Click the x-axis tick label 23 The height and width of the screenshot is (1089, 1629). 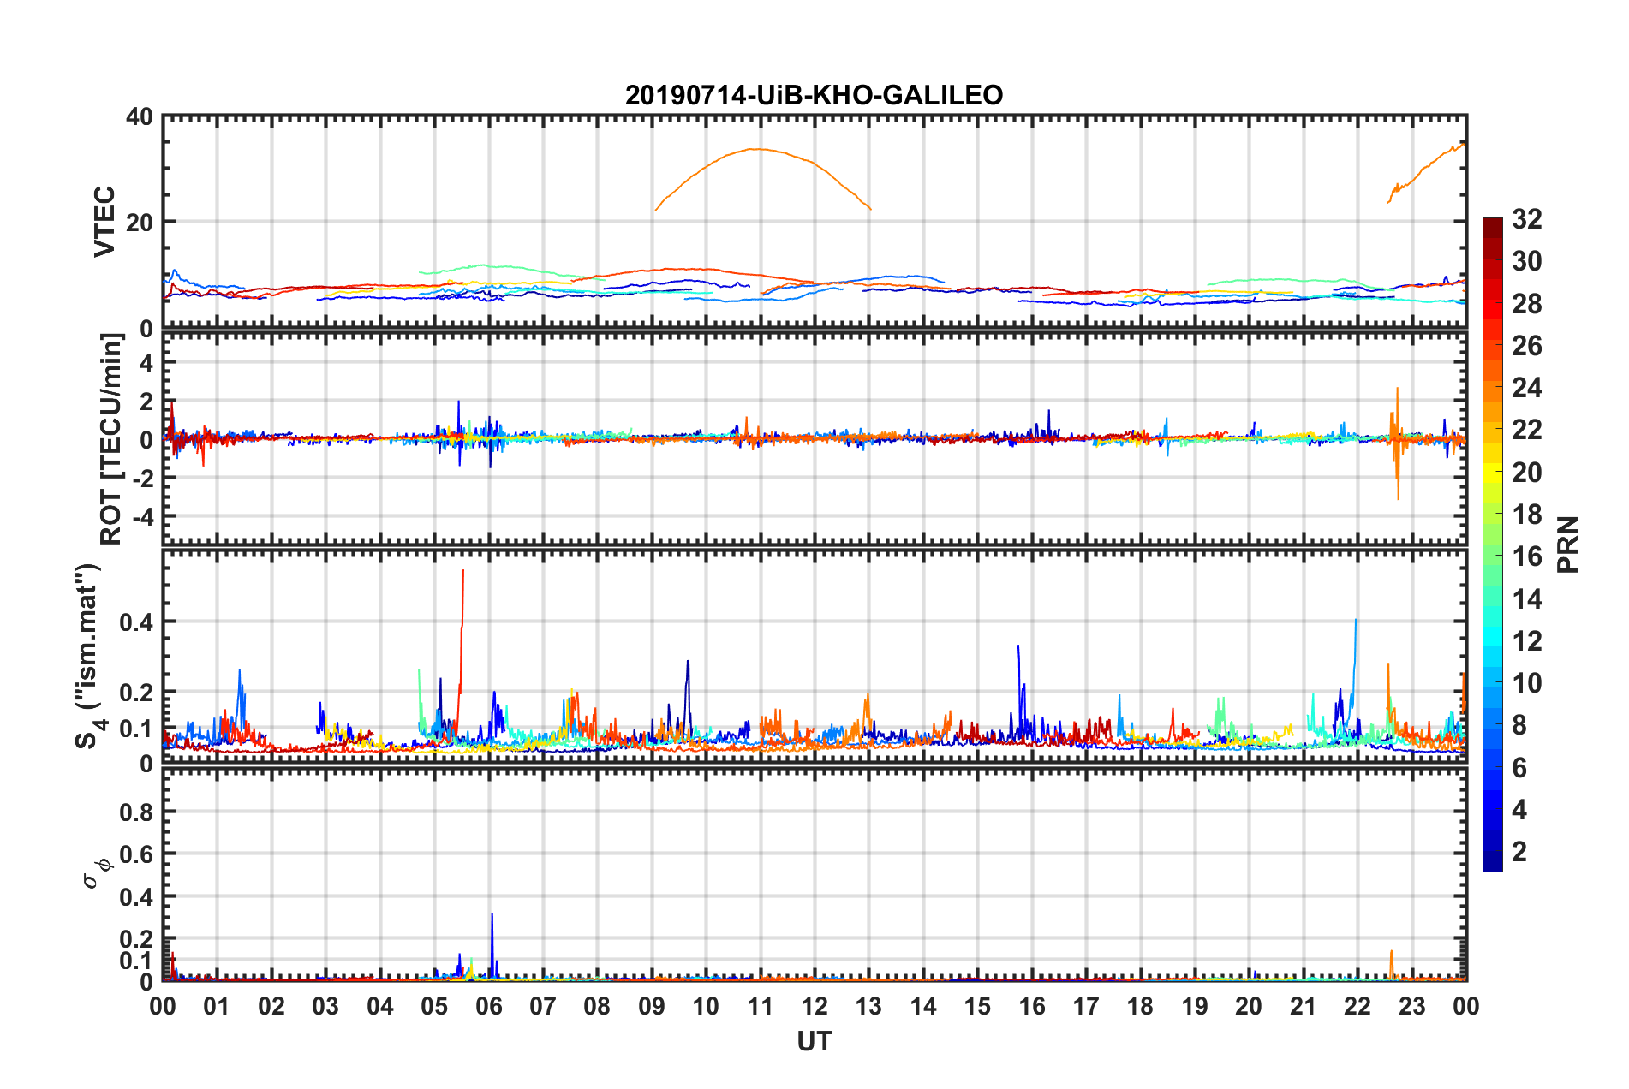(1412, 1006)
